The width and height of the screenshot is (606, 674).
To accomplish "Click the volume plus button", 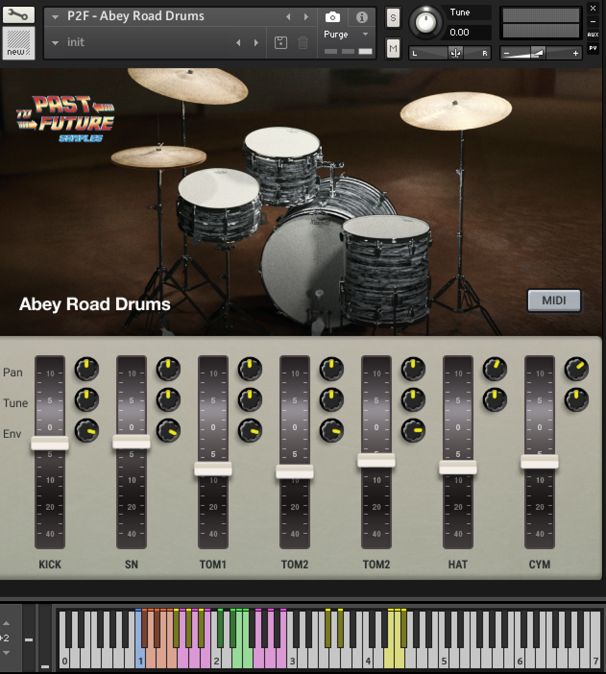I will [576, 53].
